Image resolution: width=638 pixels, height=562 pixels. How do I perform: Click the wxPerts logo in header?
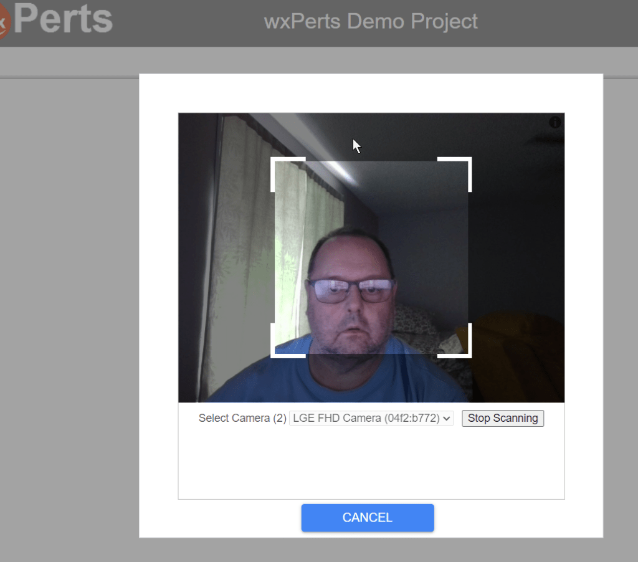point(56,21)
